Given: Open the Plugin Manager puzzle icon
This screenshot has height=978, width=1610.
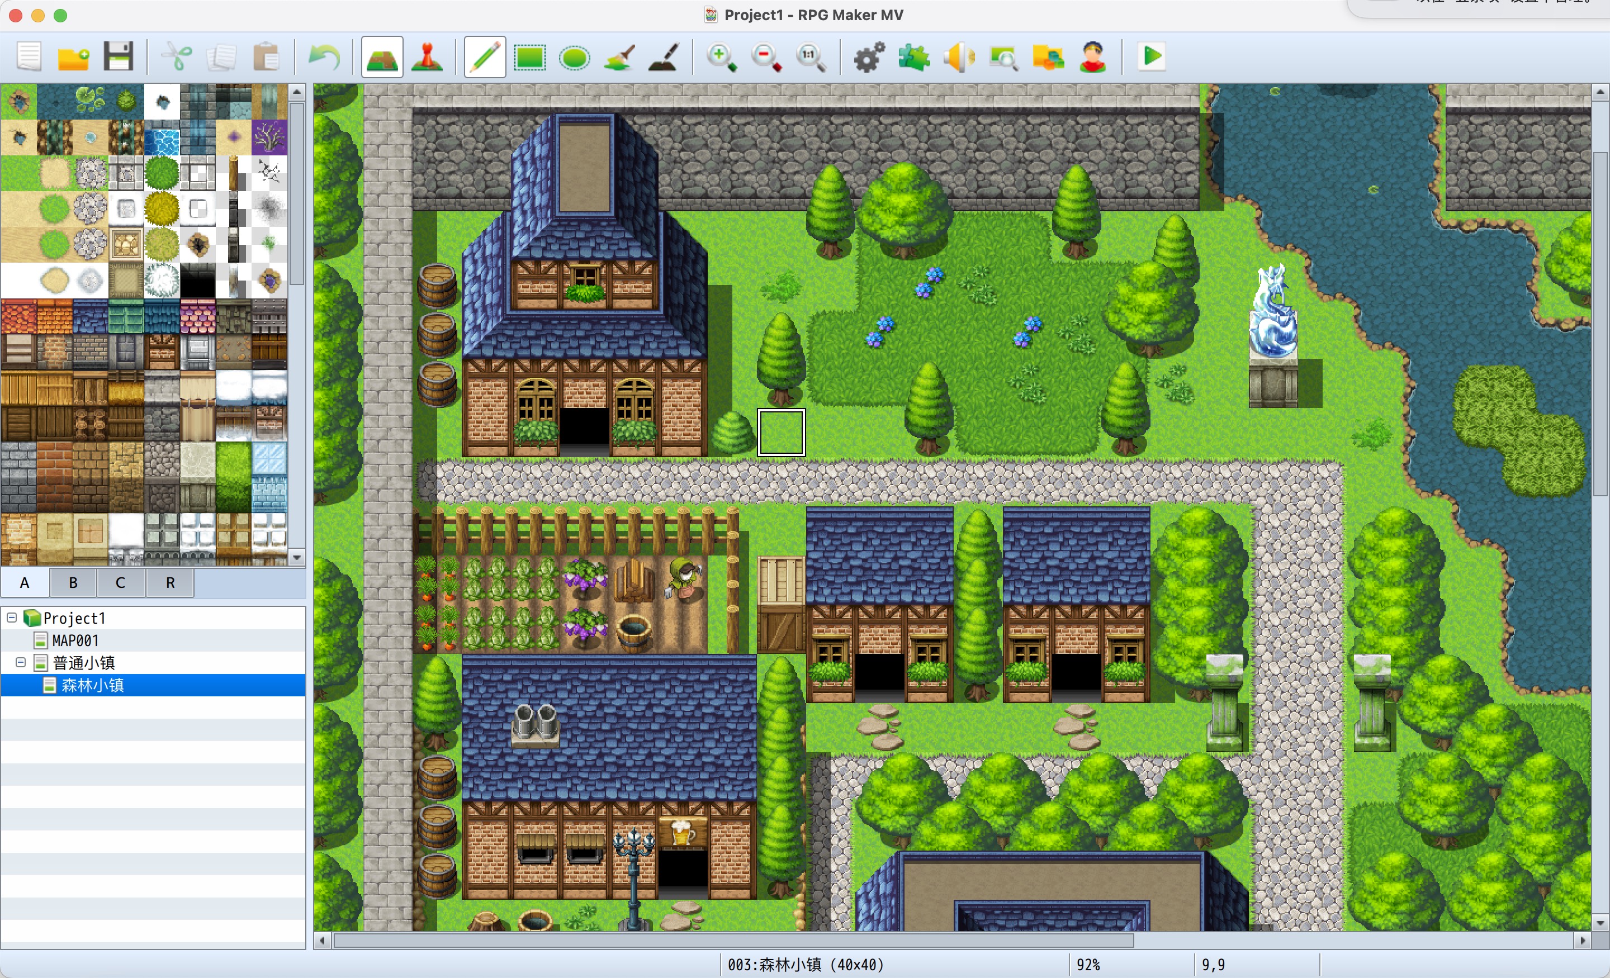Looking at the screenshot, I should pos(913,57).
